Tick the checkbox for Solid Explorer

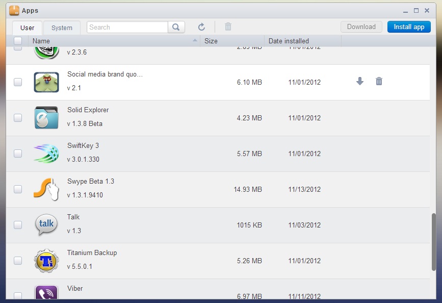[x=18, y=118]
